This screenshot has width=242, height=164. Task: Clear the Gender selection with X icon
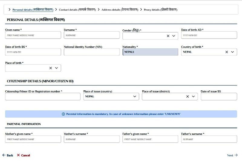(x=168, y=36)
